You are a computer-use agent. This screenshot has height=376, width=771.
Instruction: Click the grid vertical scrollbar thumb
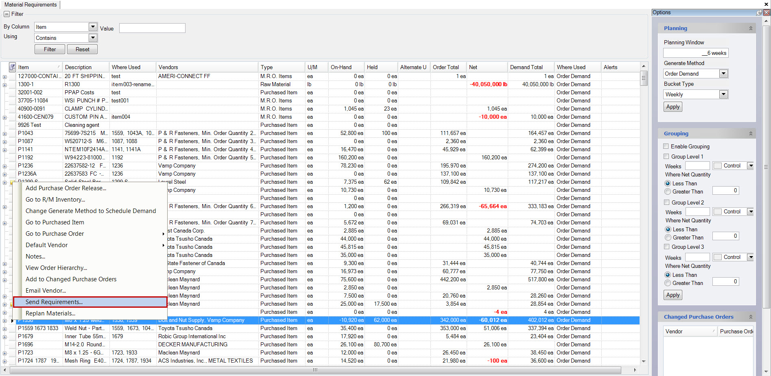coord(644,78)
